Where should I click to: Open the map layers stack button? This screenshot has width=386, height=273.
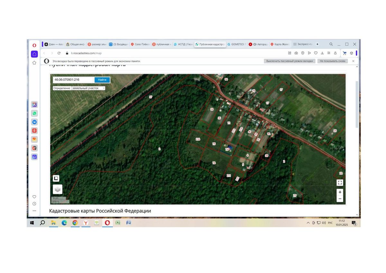(x=58, y=189)
